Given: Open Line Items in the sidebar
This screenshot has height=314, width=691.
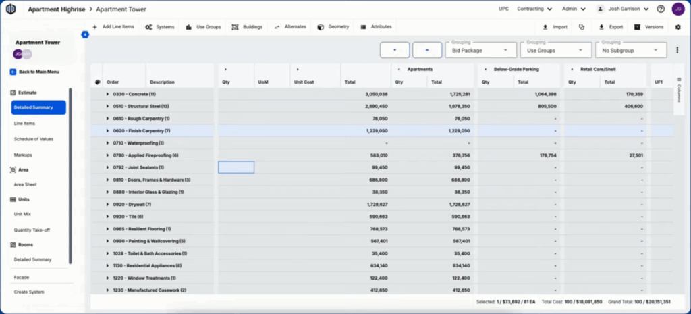Looking at the screenshot, I should point(25,124).
